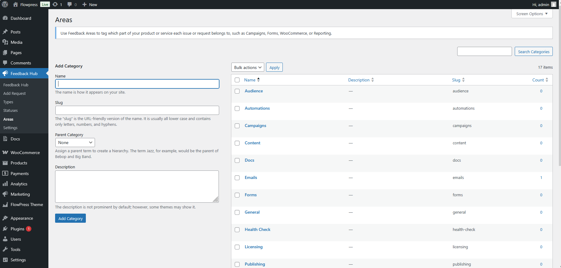Viewport: 561px width, 268px height.
Task: Open the Docs sidebar menu
Action: [24, 139]
